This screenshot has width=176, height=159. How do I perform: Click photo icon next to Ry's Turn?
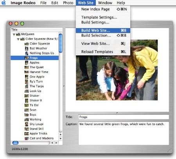coord(27,81)
